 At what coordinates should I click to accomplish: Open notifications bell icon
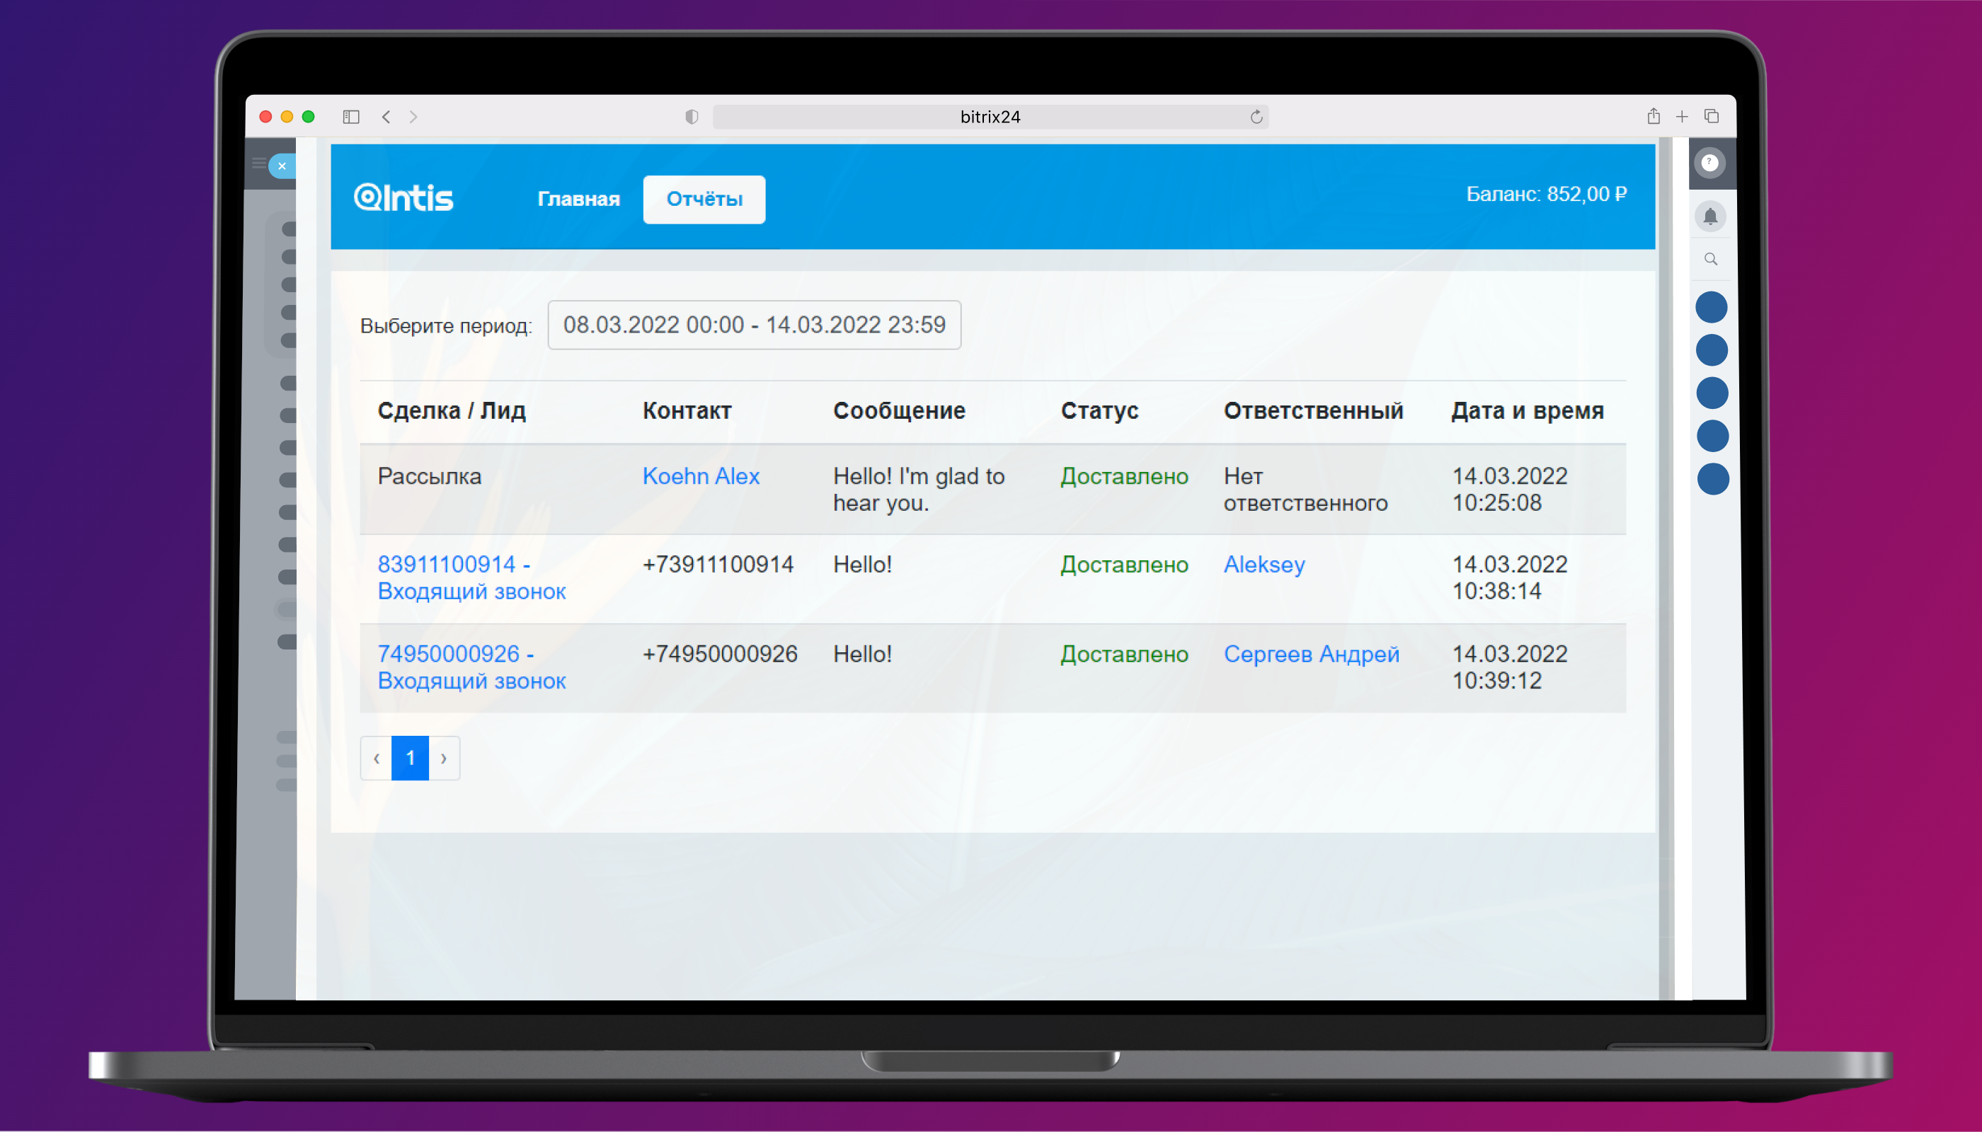point(1709,216)
